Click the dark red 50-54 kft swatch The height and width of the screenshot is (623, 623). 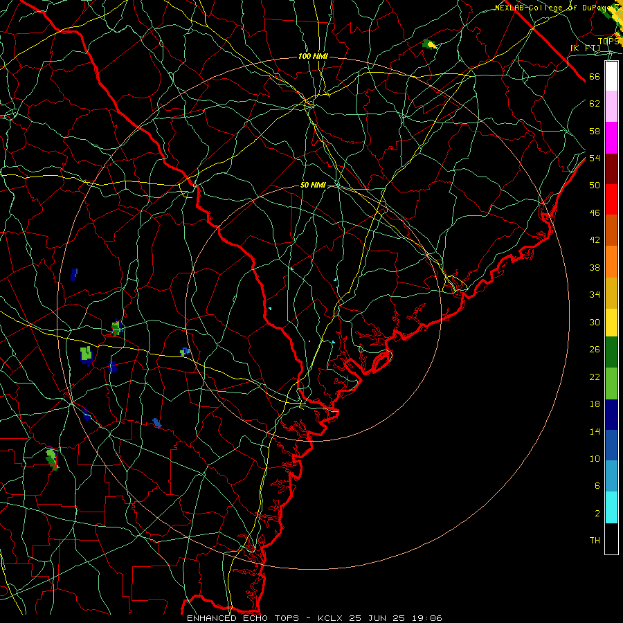pyautogui.click(x=611, y=169)
